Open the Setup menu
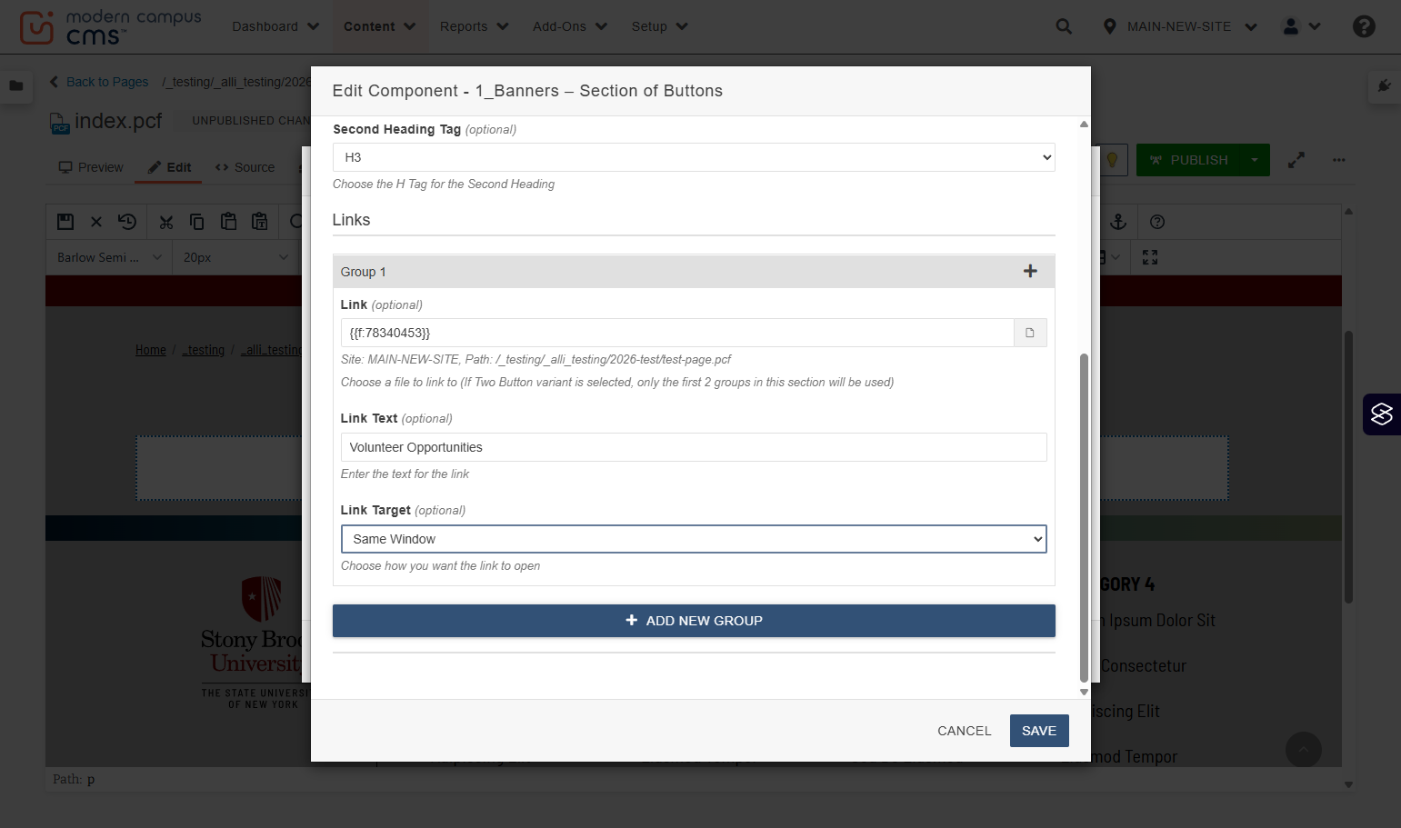Viewport: 1401px width, 828px height. [660, 26]
